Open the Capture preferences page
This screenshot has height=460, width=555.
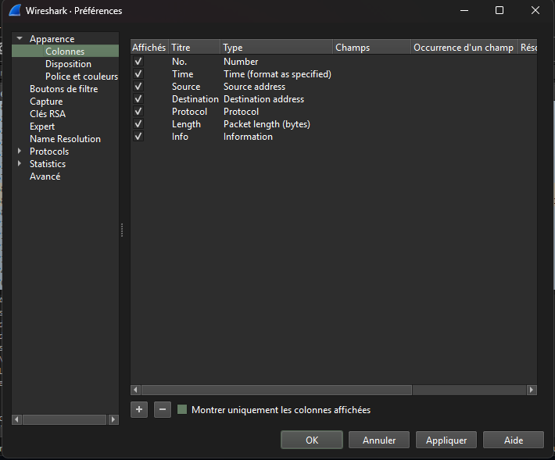click(x=46, y=102)
